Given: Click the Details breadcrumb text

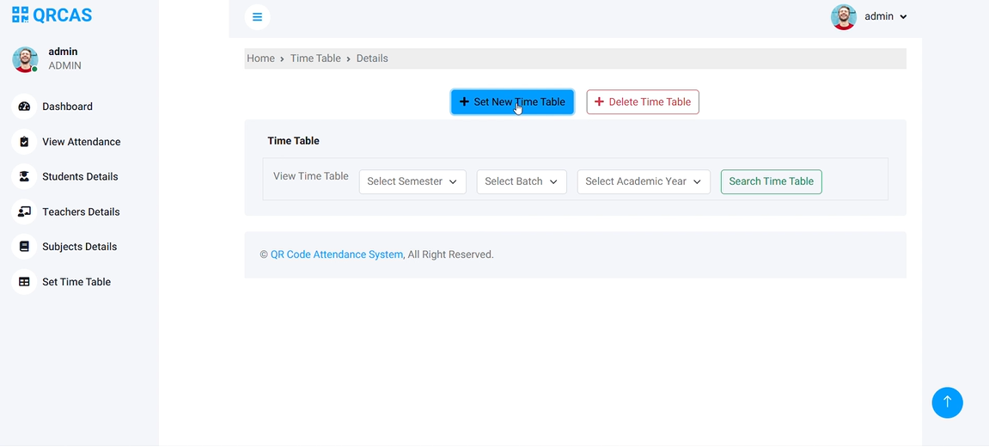Looking at the screenshot, I should point(372,58).
